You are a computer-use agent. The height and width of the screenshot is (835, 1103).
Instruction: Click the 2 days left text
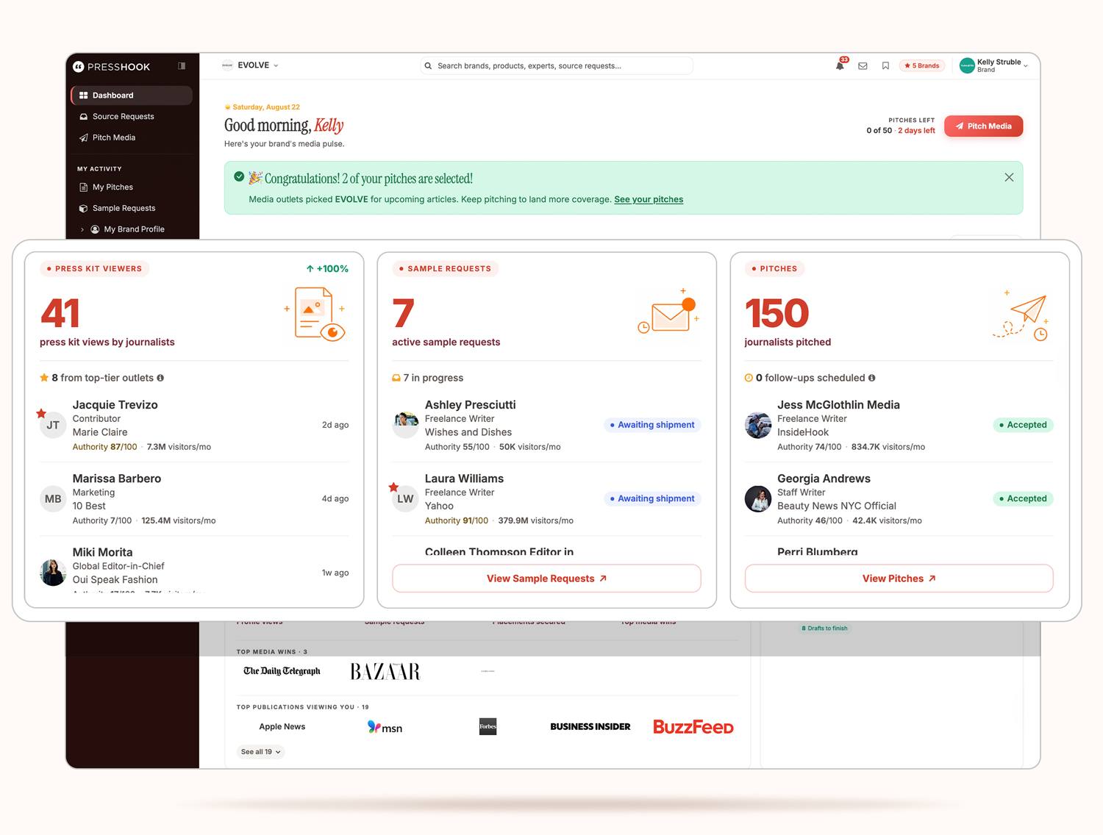click(x=916, y=131)
